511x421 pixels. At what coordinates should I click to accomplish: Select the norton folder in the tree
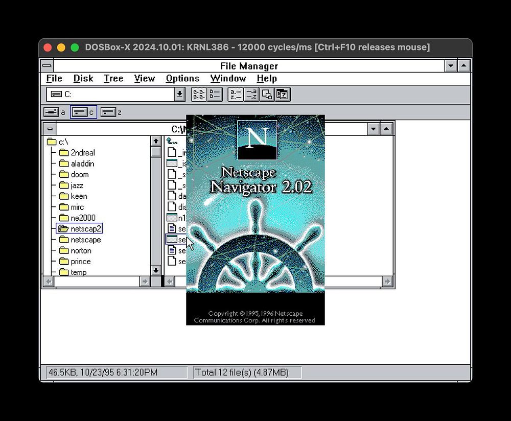(81, 251)
